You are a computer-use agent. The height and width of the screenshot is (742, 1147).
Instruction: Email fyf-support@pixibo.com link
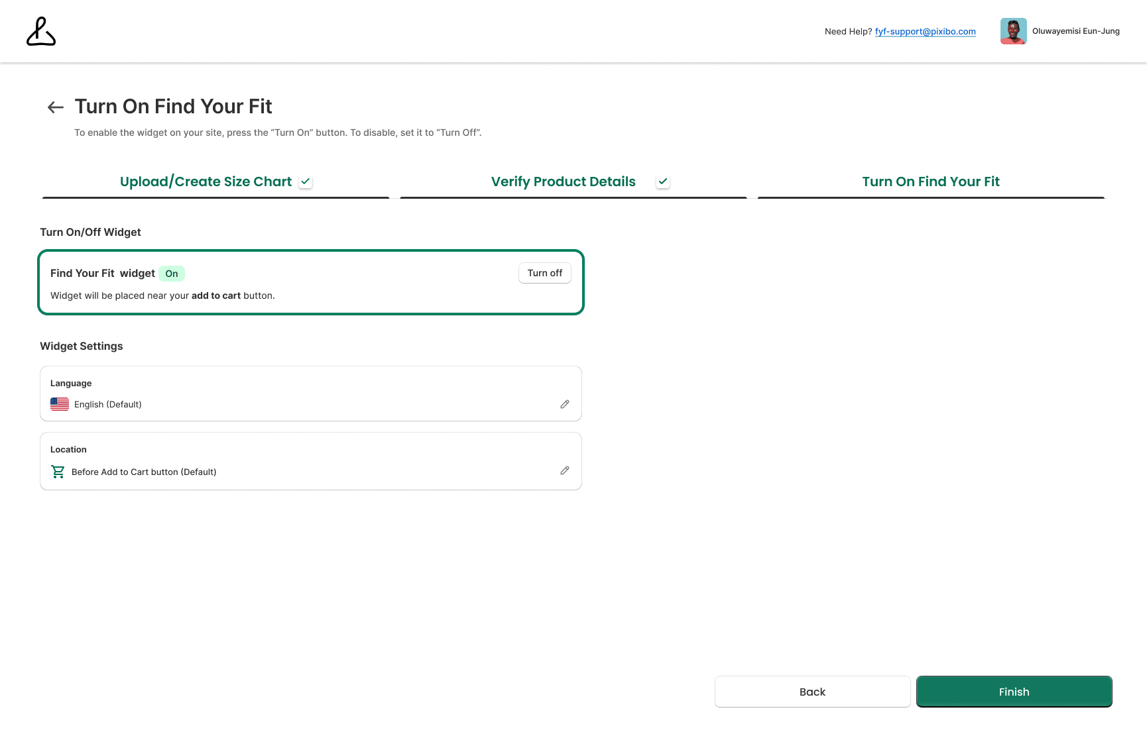(925, 31)
